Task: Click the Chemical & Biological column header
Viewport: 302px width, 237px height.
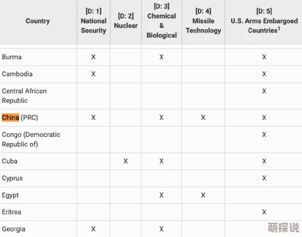Action: coord(162,21)
